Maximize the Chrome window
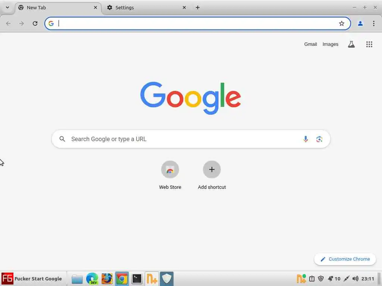The height and width of the screenshot is (286, 382). click(365, 7)
